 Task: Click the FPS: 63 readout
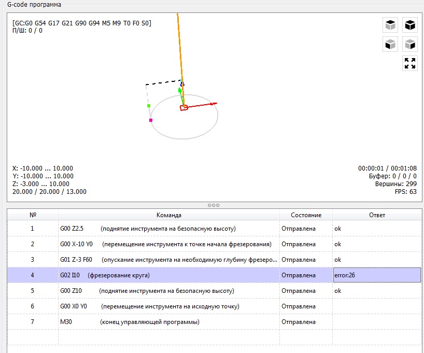click(x=406, y=192)
